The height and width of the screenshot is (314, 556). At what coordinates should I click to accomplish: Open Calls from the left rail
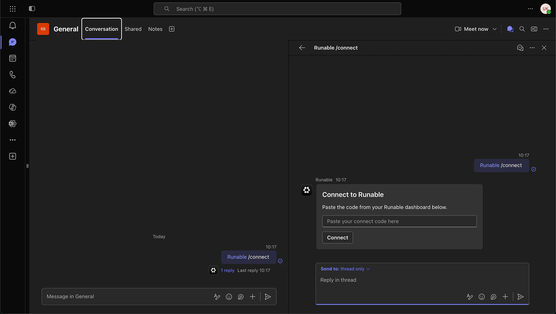[x=13, y=75]
